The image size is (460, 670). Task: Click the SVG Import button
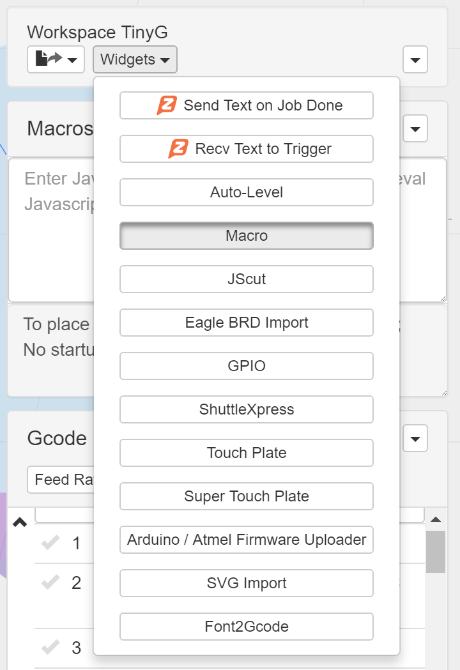[247, 583]
